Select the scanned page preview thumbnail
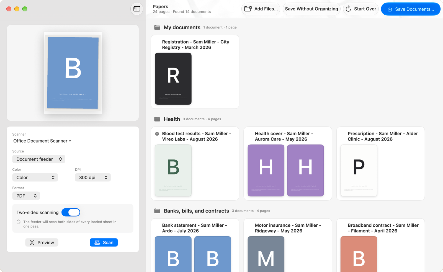This screenshot has height=272, width=443. click(x=73, y=73)
